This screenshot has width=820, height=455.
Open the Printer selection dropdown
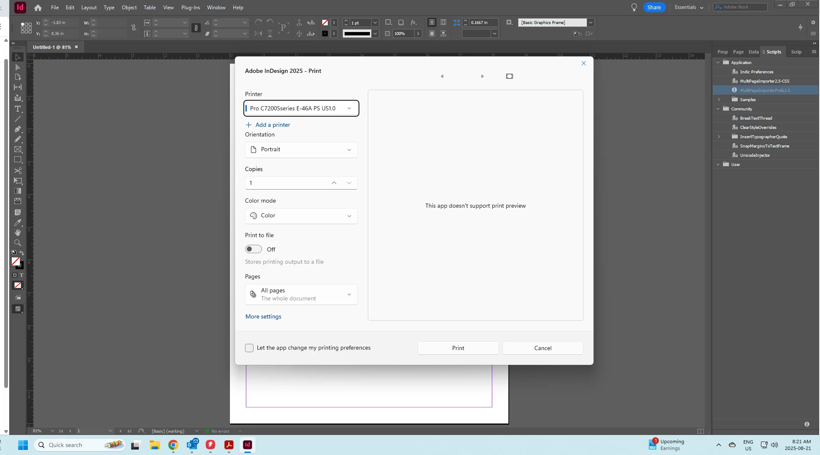point(301,108)
